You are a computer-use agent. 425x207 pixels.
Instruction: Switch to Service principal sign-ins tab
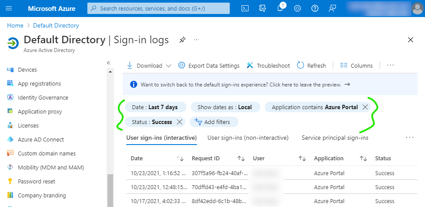click(x=335, y=138)
